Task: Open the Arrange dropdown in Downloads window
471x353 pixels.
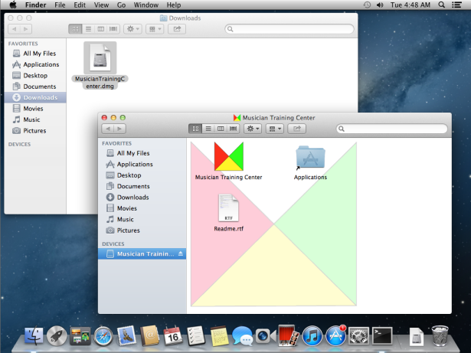Action: [x=155, y=29]
